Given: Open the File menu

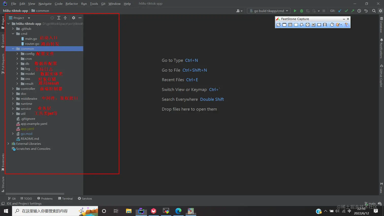Looking at the screenshot, I should tap(13, 4).
